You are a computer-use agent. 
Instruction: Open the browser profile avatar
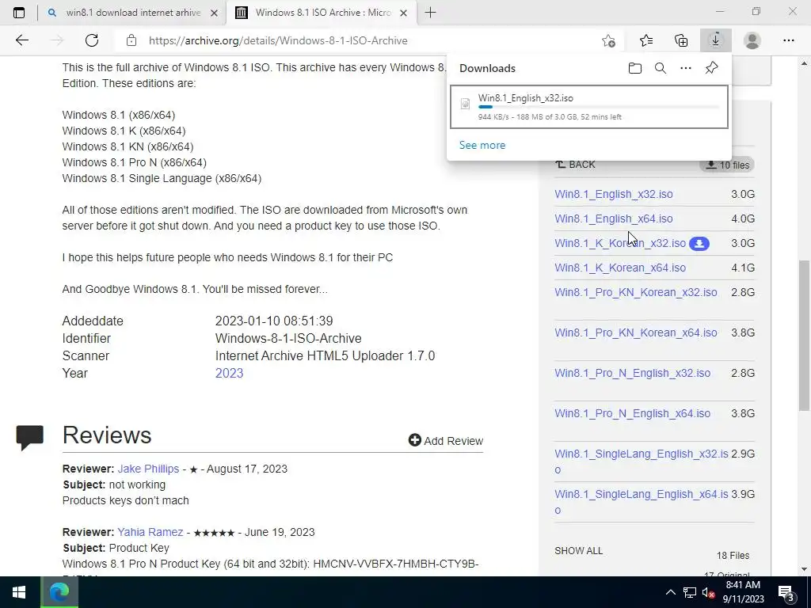pyautogui.click(x=752, y=40)
